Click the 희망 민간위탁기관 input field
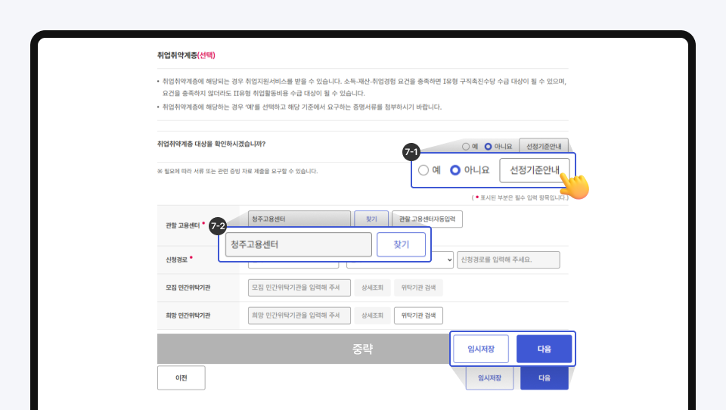Viewport: 726px width, 410px height. [x=299, y=315]
